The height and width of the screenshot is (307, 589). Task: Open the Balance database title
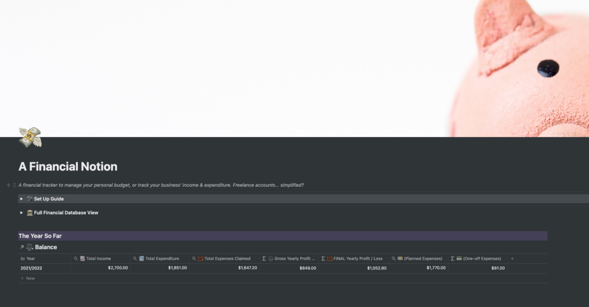[46, 247]
